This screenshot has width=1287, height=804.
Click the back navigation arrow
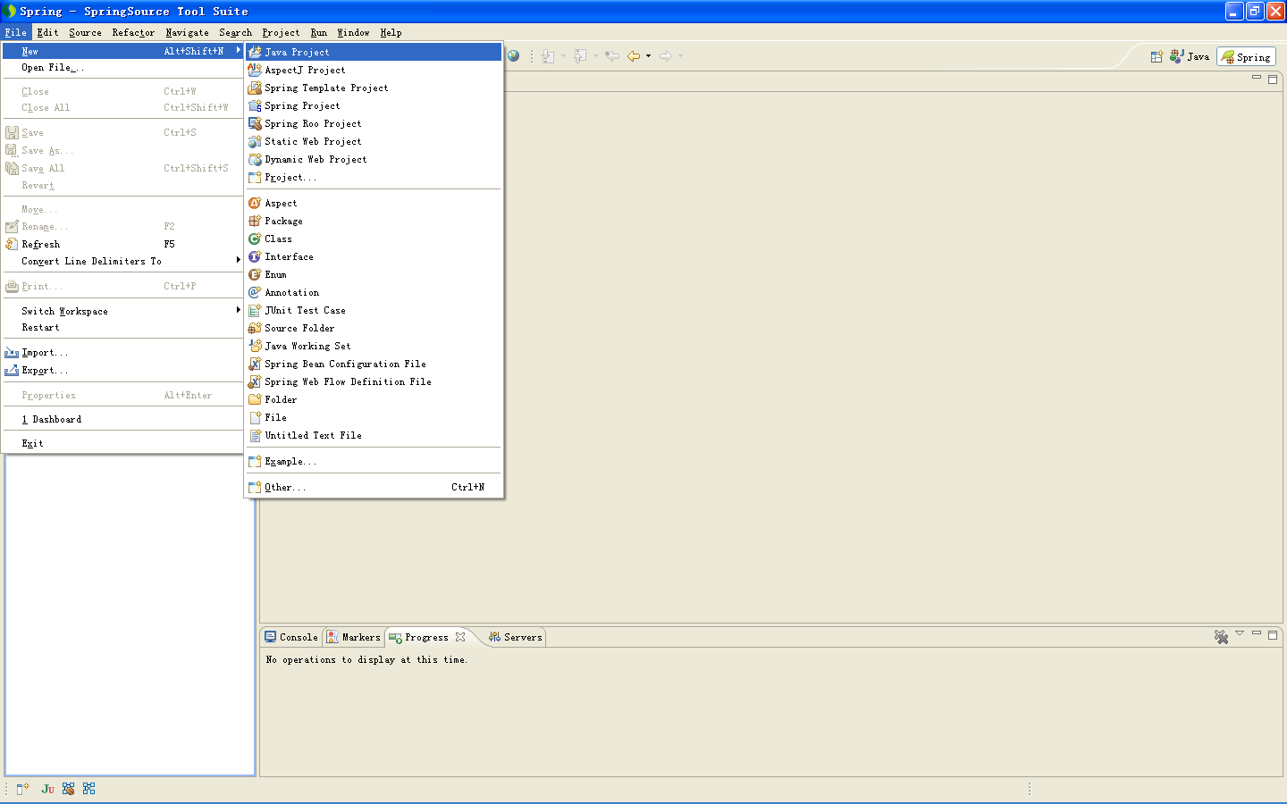pos(633,55)
